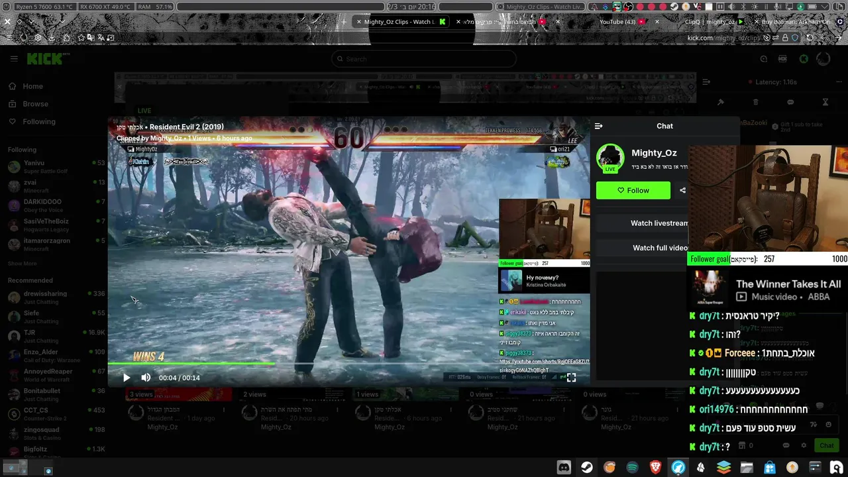Image resolution: width=848 pixels, height=477 pixels.
Task: Toggle Kick sidebar hamburger menu
Action: pos(14,58)
